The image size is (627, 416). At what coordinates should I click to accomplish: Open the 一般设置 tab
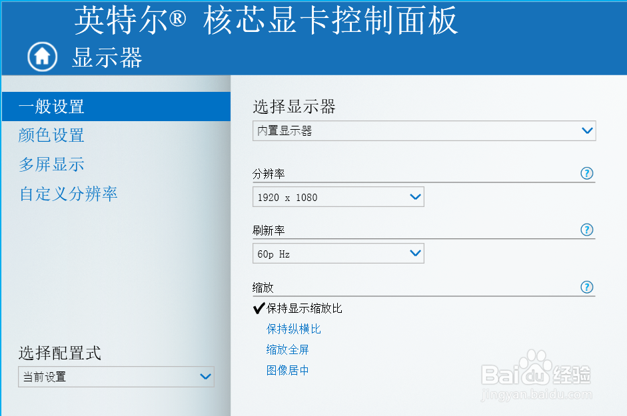(117, 106)
